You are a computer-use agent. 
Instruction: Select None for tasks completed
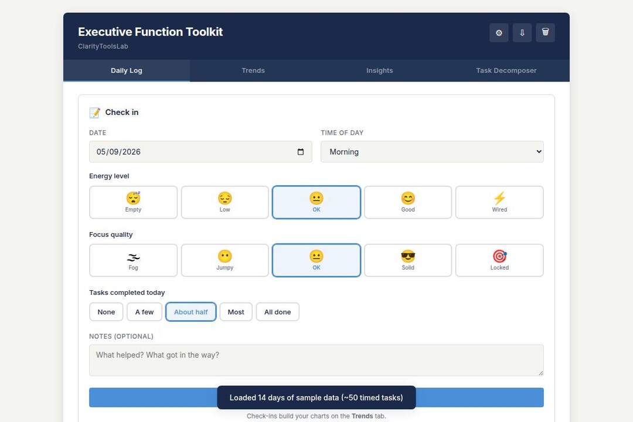coord(106,312)
